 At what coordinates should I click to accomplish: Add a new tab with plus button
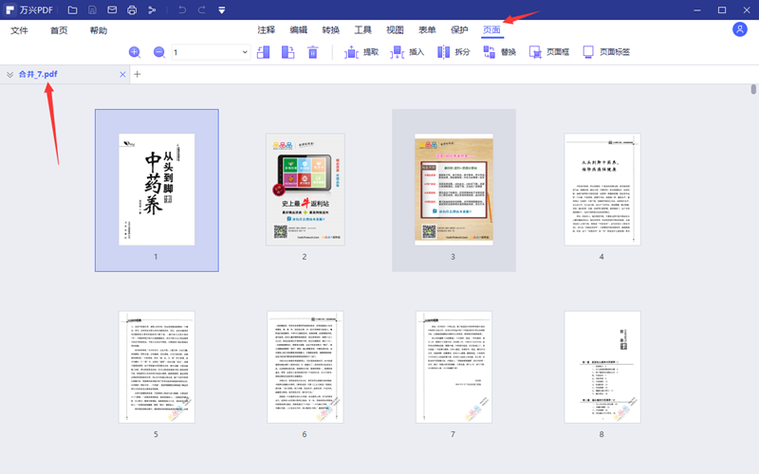137,74
